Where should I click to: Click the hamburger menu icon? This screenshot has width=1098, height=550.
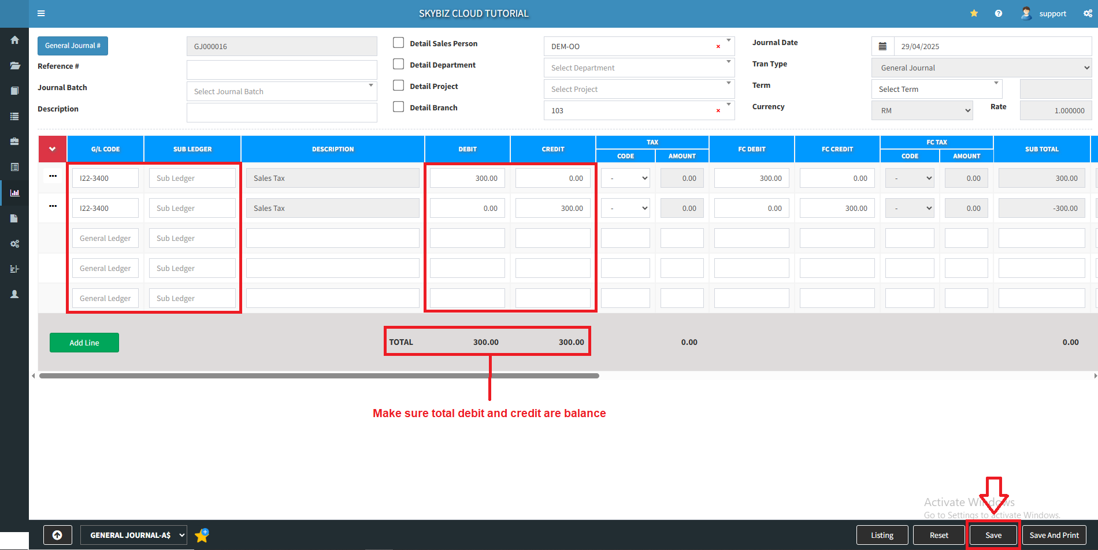[41, 13]
